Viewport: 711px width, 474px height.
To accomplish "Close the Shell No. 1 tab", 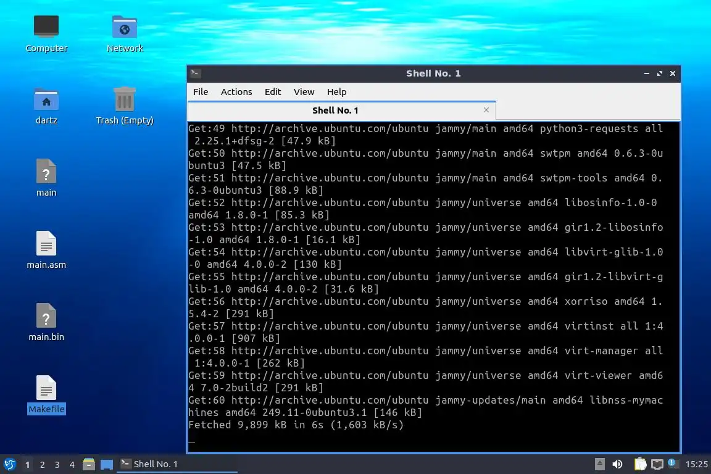I will pyautogui.click(x=486, y=110).
